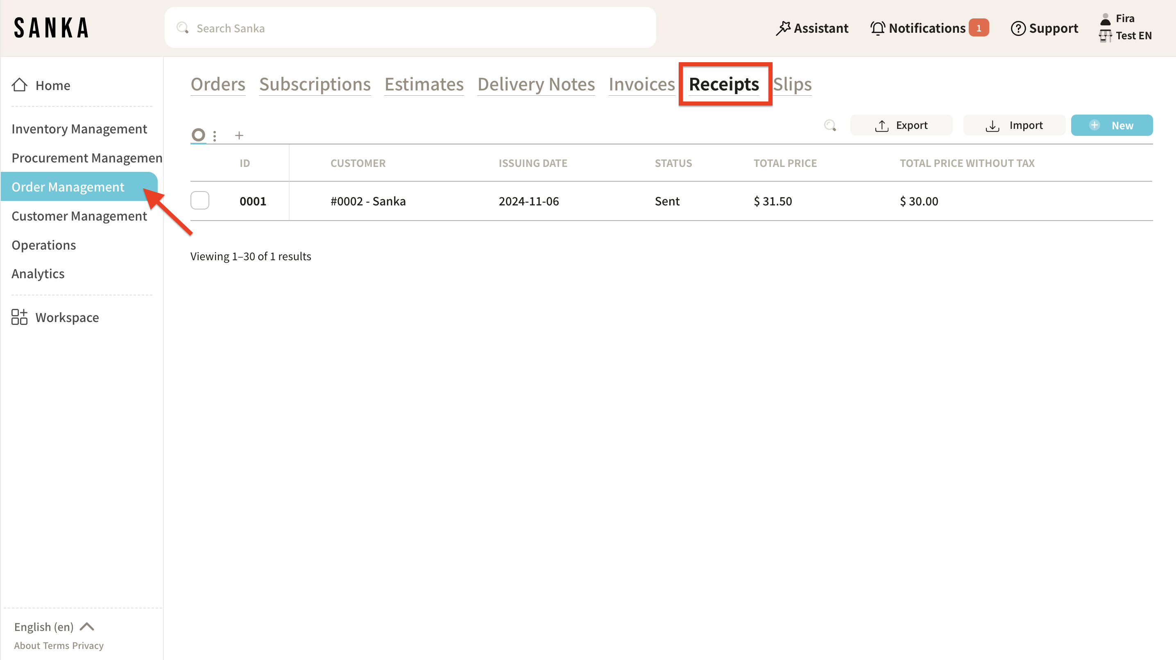The height and width of the screenshot is (660, 1176).
Task: Switch to the Invoices tab
Action: (x=641, y=84)
